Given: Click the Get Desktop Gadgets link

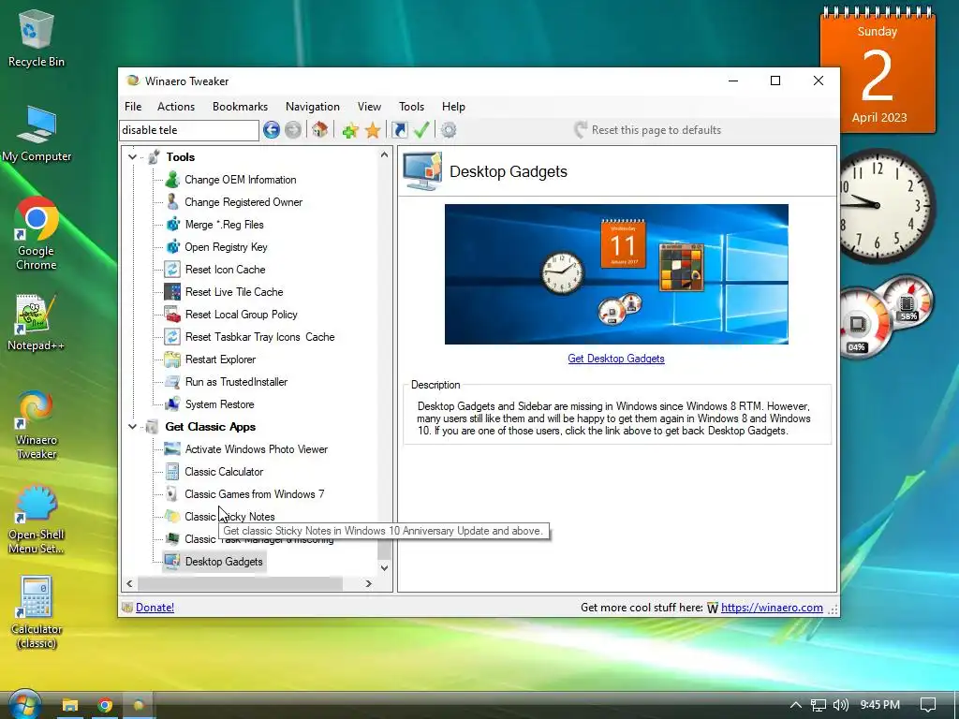Looking at the screenshot, I should (616, 359).
